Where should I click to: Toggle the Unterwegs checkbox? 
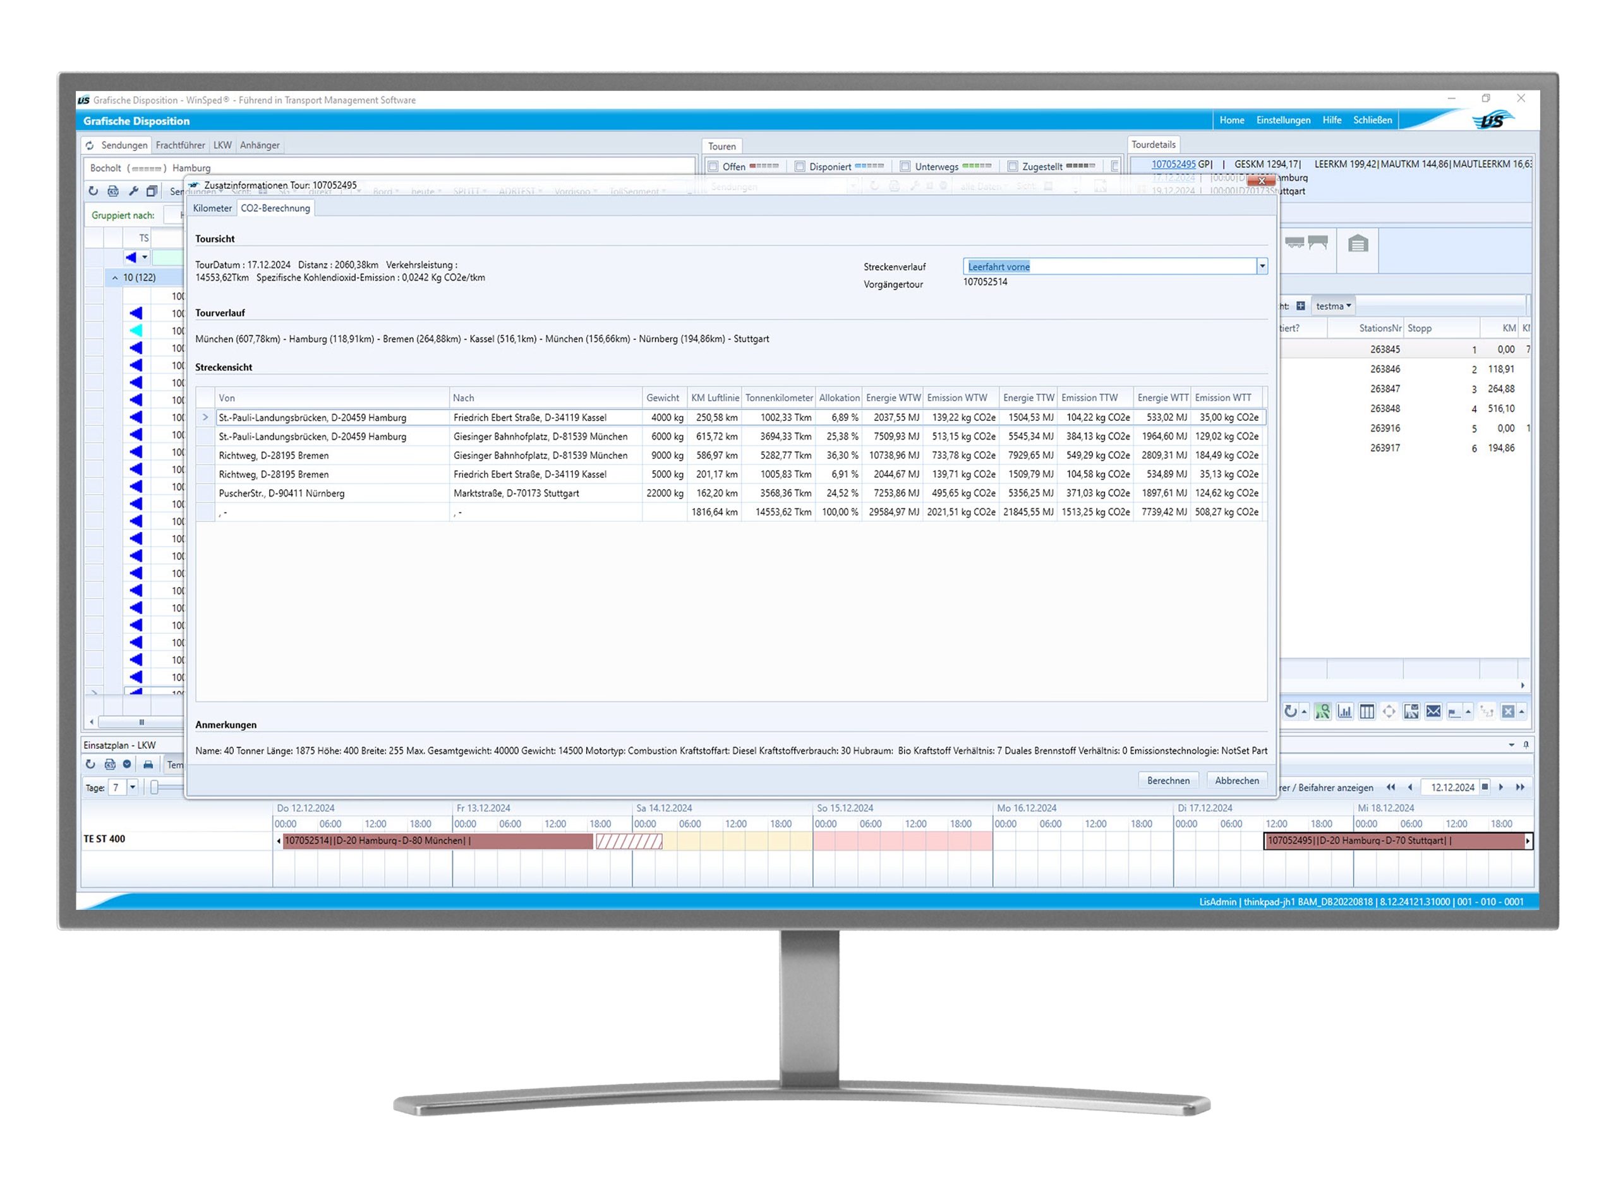click(907, 167)
